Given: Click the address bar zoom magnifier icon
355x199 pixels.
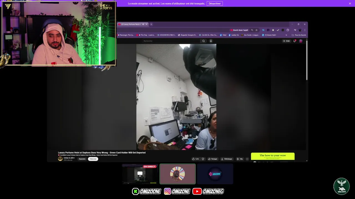Looking at the screenshot, I should 252,30.
